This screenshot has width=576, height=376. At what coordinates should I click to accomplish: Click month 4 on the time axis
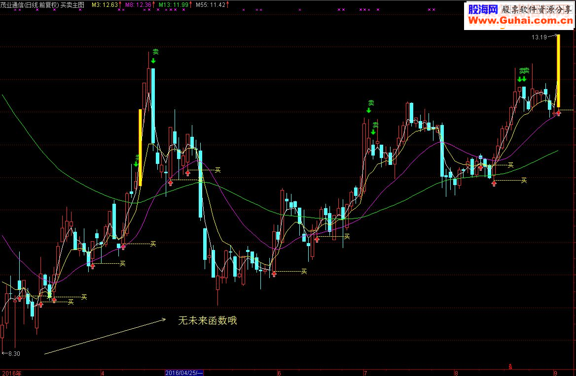(x=103, y=373)
